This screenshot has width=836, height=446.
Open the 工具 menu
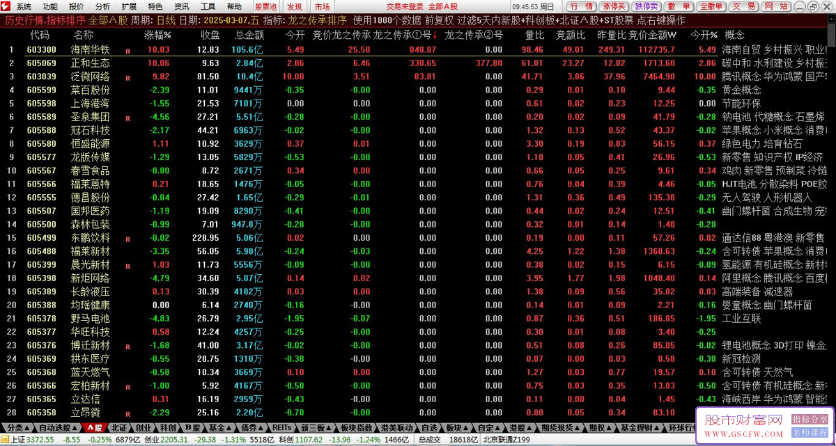pos(208,6)
